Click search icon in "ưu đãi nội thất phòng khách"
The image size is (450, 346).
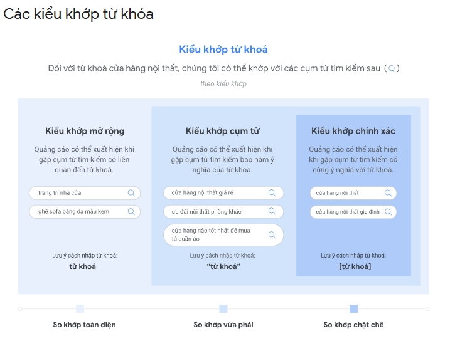272,212
